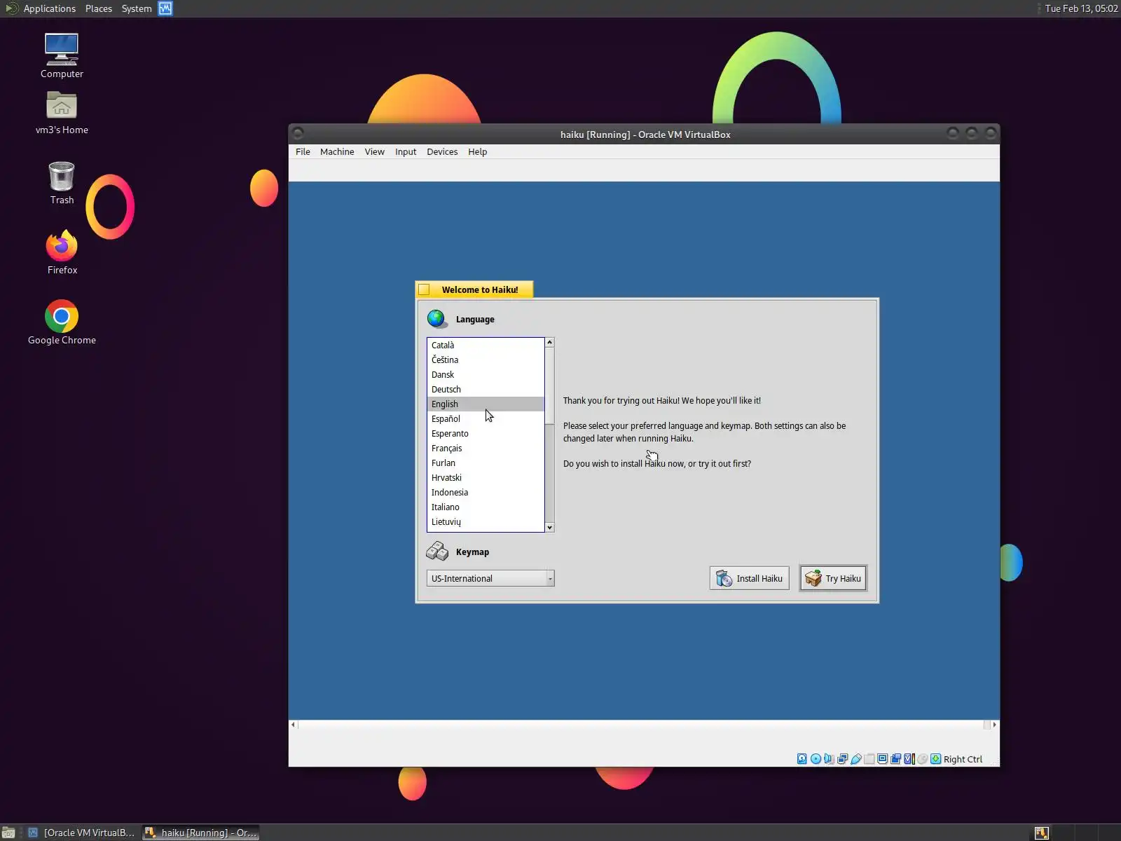Click the CPU virtualization status icon

click(x=909, y=759)
